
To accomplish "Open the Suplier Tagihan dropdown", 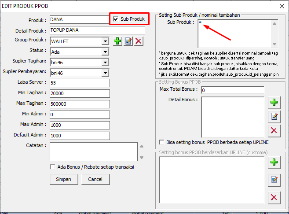I will point(105,63).
